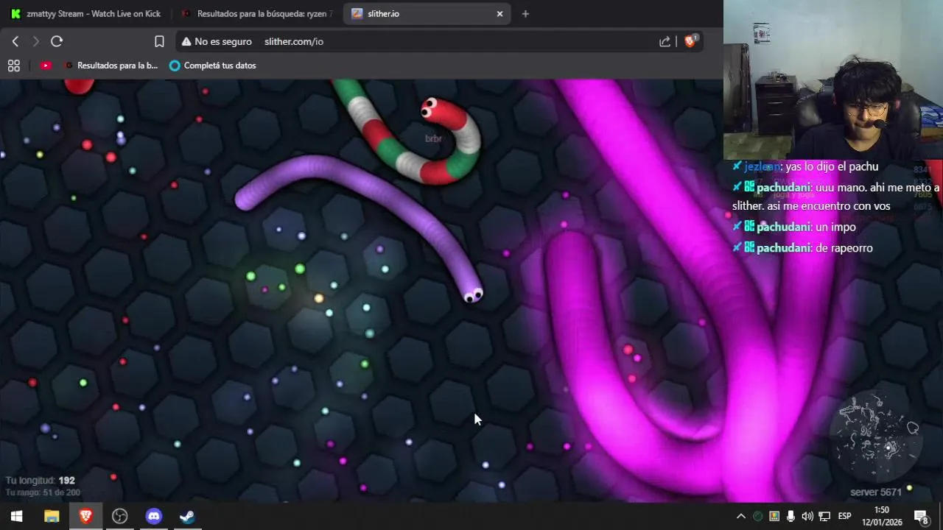Image resolution: width=943 pixels, height=530 pixels.
Task: Click the share page icon in address bar
Action: [x=665, y=42]
